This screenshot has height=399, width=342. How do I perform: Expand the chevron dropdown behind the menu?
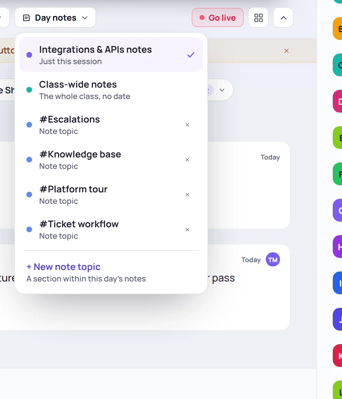[x=222, y=90]
